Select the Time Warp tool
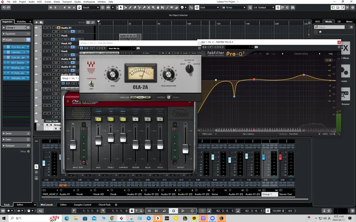The width and height of the screenshot is (356, 222). (163, 7)
